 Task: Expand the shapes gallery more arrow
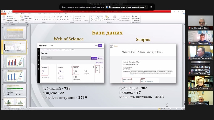[x=102, y=20]
